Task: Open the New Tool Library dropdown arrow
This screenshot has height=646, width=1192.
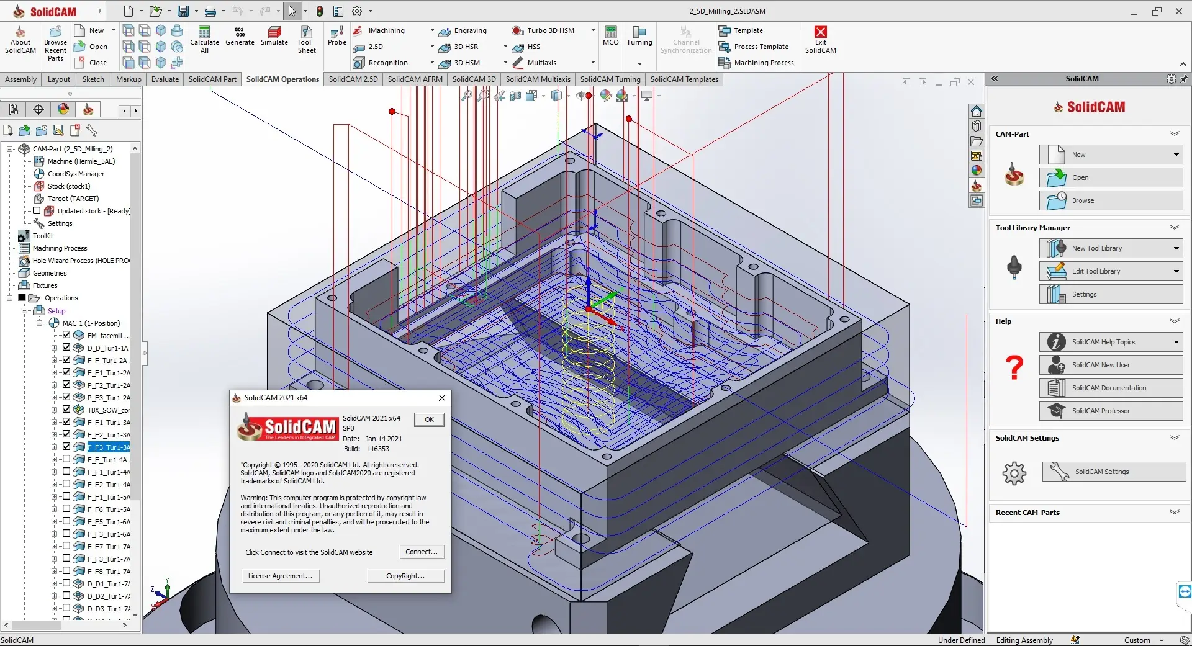Action: pos(1176,248)
